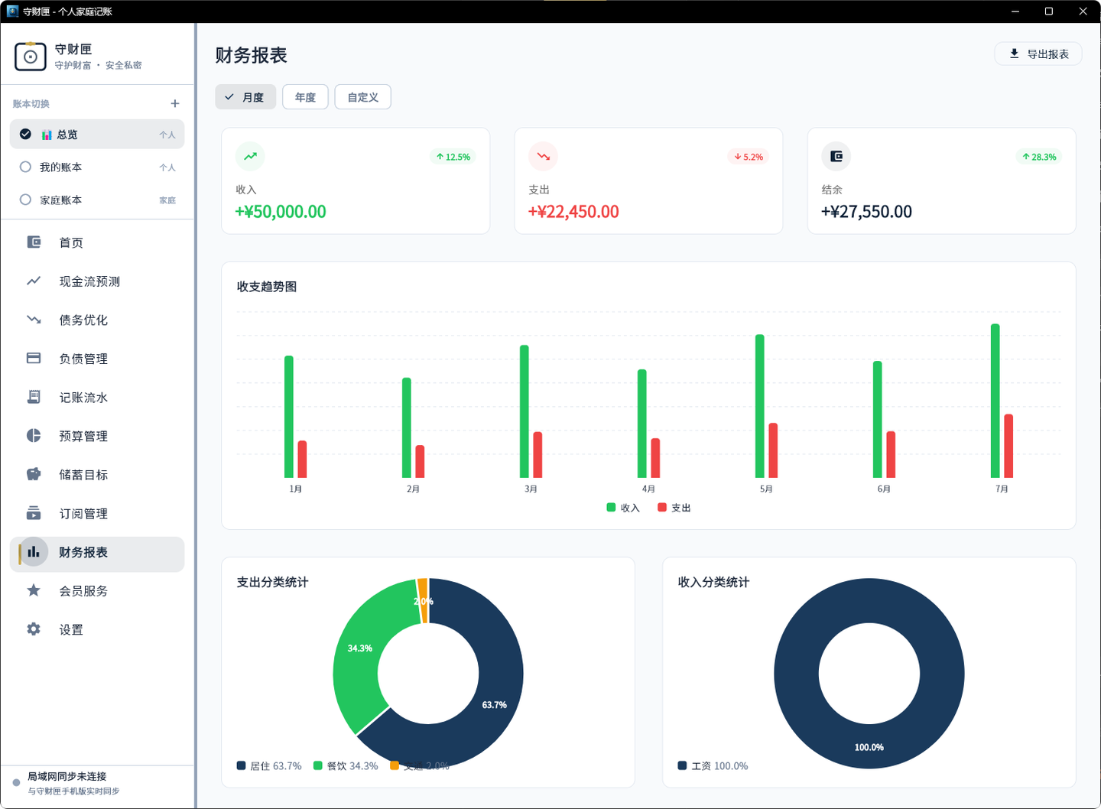Switch to the 年度 report tab

click(305, 97)
